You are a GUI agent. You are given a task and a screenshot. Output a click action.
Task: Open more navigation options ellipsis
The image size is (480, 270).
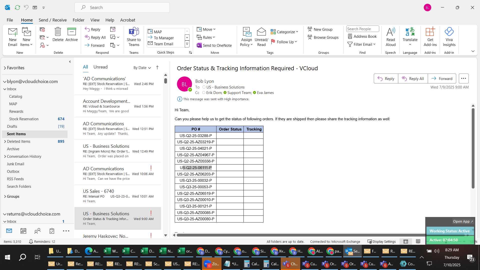click(x=66, y=231)
